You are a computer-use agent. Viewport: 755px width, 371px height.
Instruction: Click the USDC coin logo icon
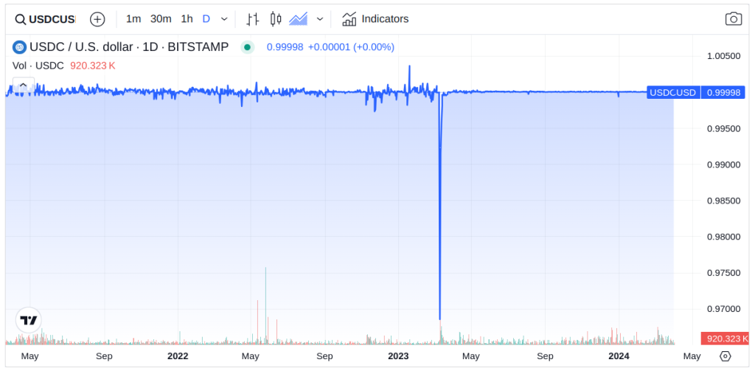(x=19, y=47)
